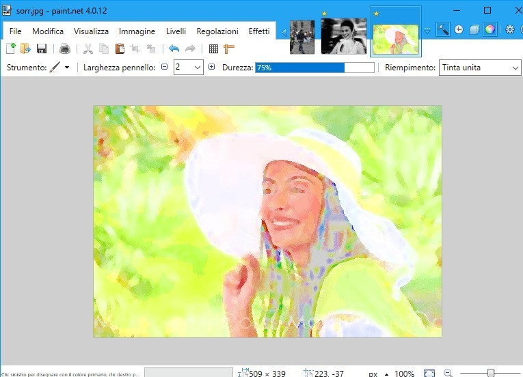The height and width of the screenshot is (377, 523).
Task: Toggle the Colors window button
Action: pyautogui.click(x=490, y=29)
